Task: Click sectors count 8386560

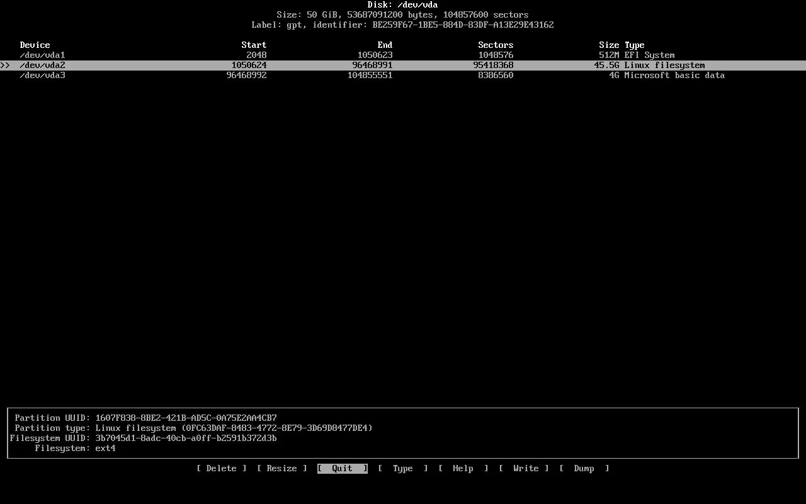Action: pos(496,75)
